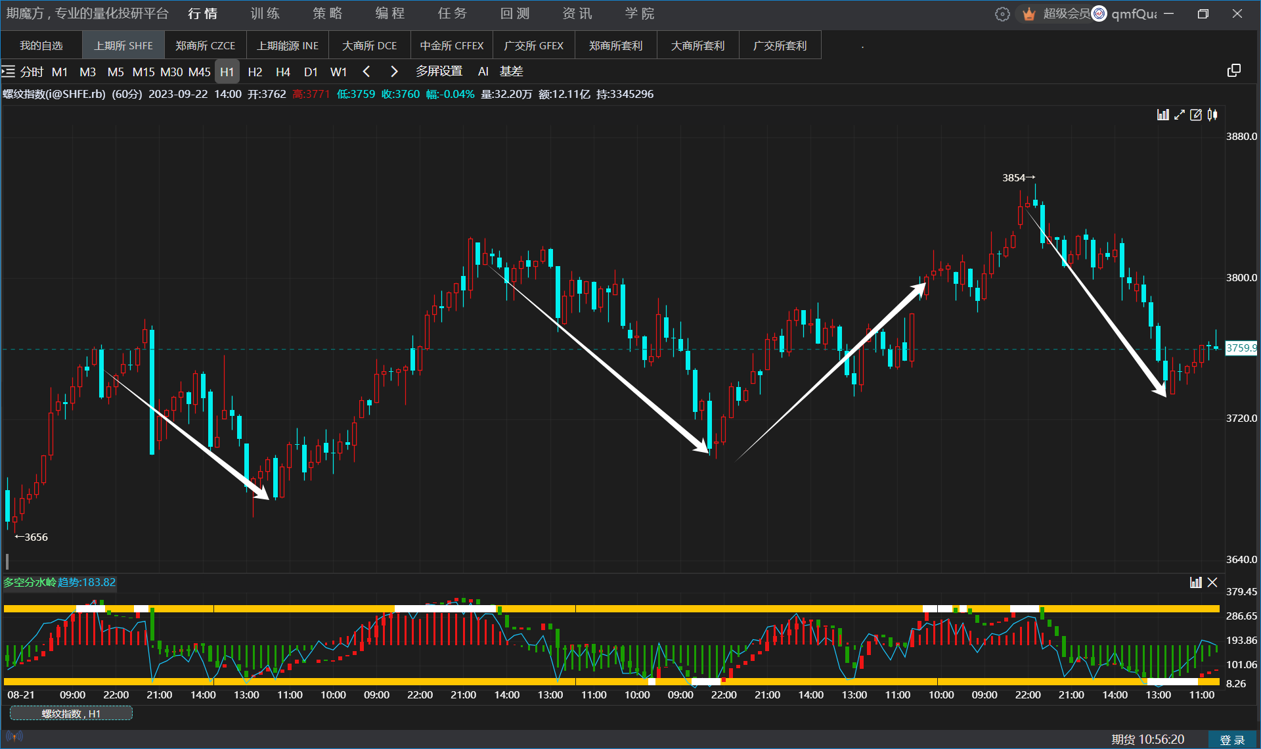Open the 广交所套利 arbitrage tab
This screenshot has height=749, width=1261.
tap(780, 45)
